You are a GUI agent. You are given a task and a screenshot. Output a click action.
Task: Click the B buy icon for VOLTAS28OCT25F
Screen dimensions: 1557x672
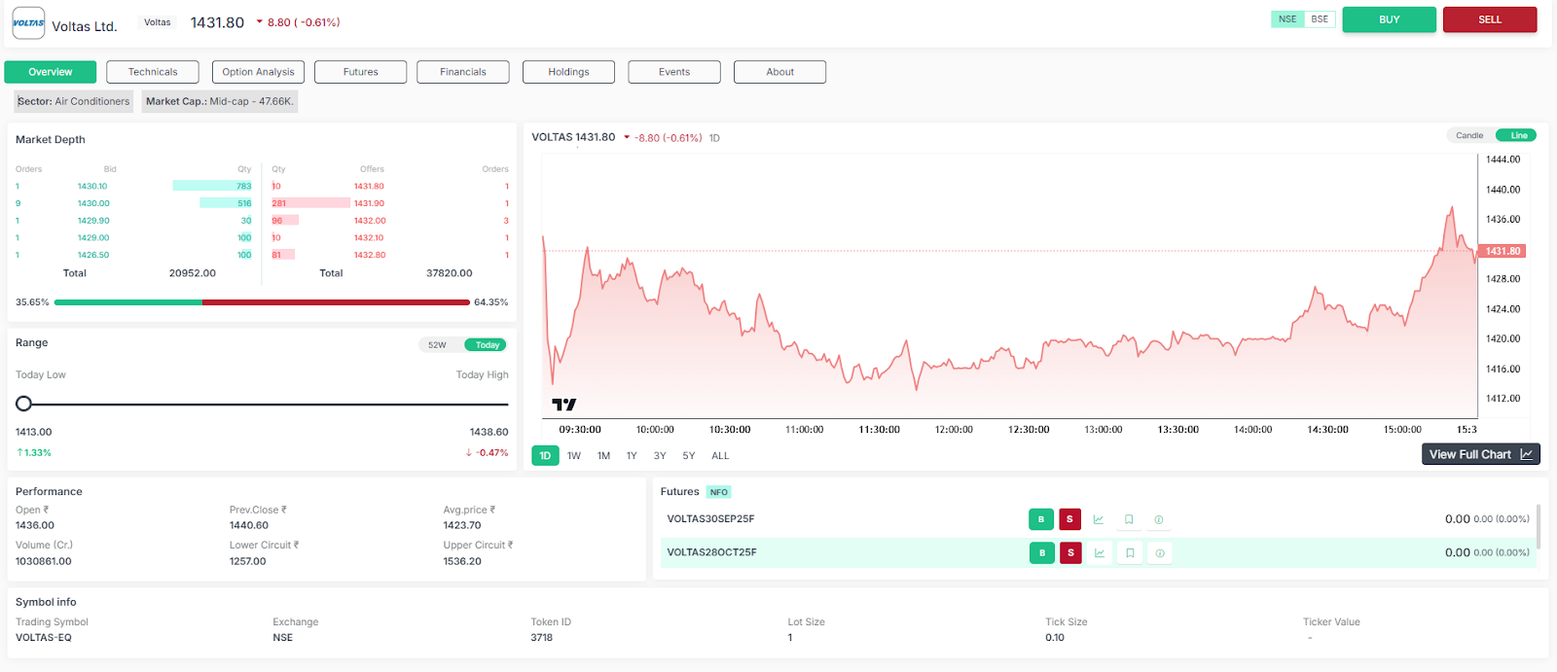click(x=1041, y=553)
